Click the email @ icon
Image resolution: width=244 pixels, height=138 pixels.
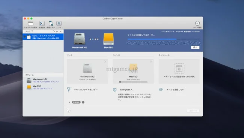click(x=161, y=90)
